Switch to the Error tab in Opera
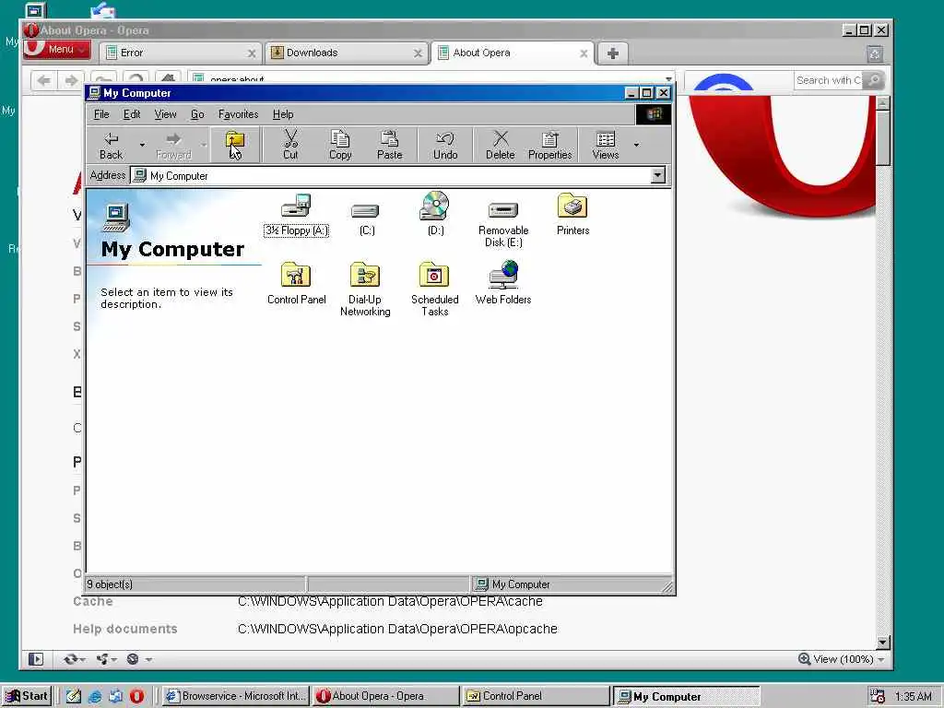The width and height of the screenshot is (944, 708). point(181,53)
